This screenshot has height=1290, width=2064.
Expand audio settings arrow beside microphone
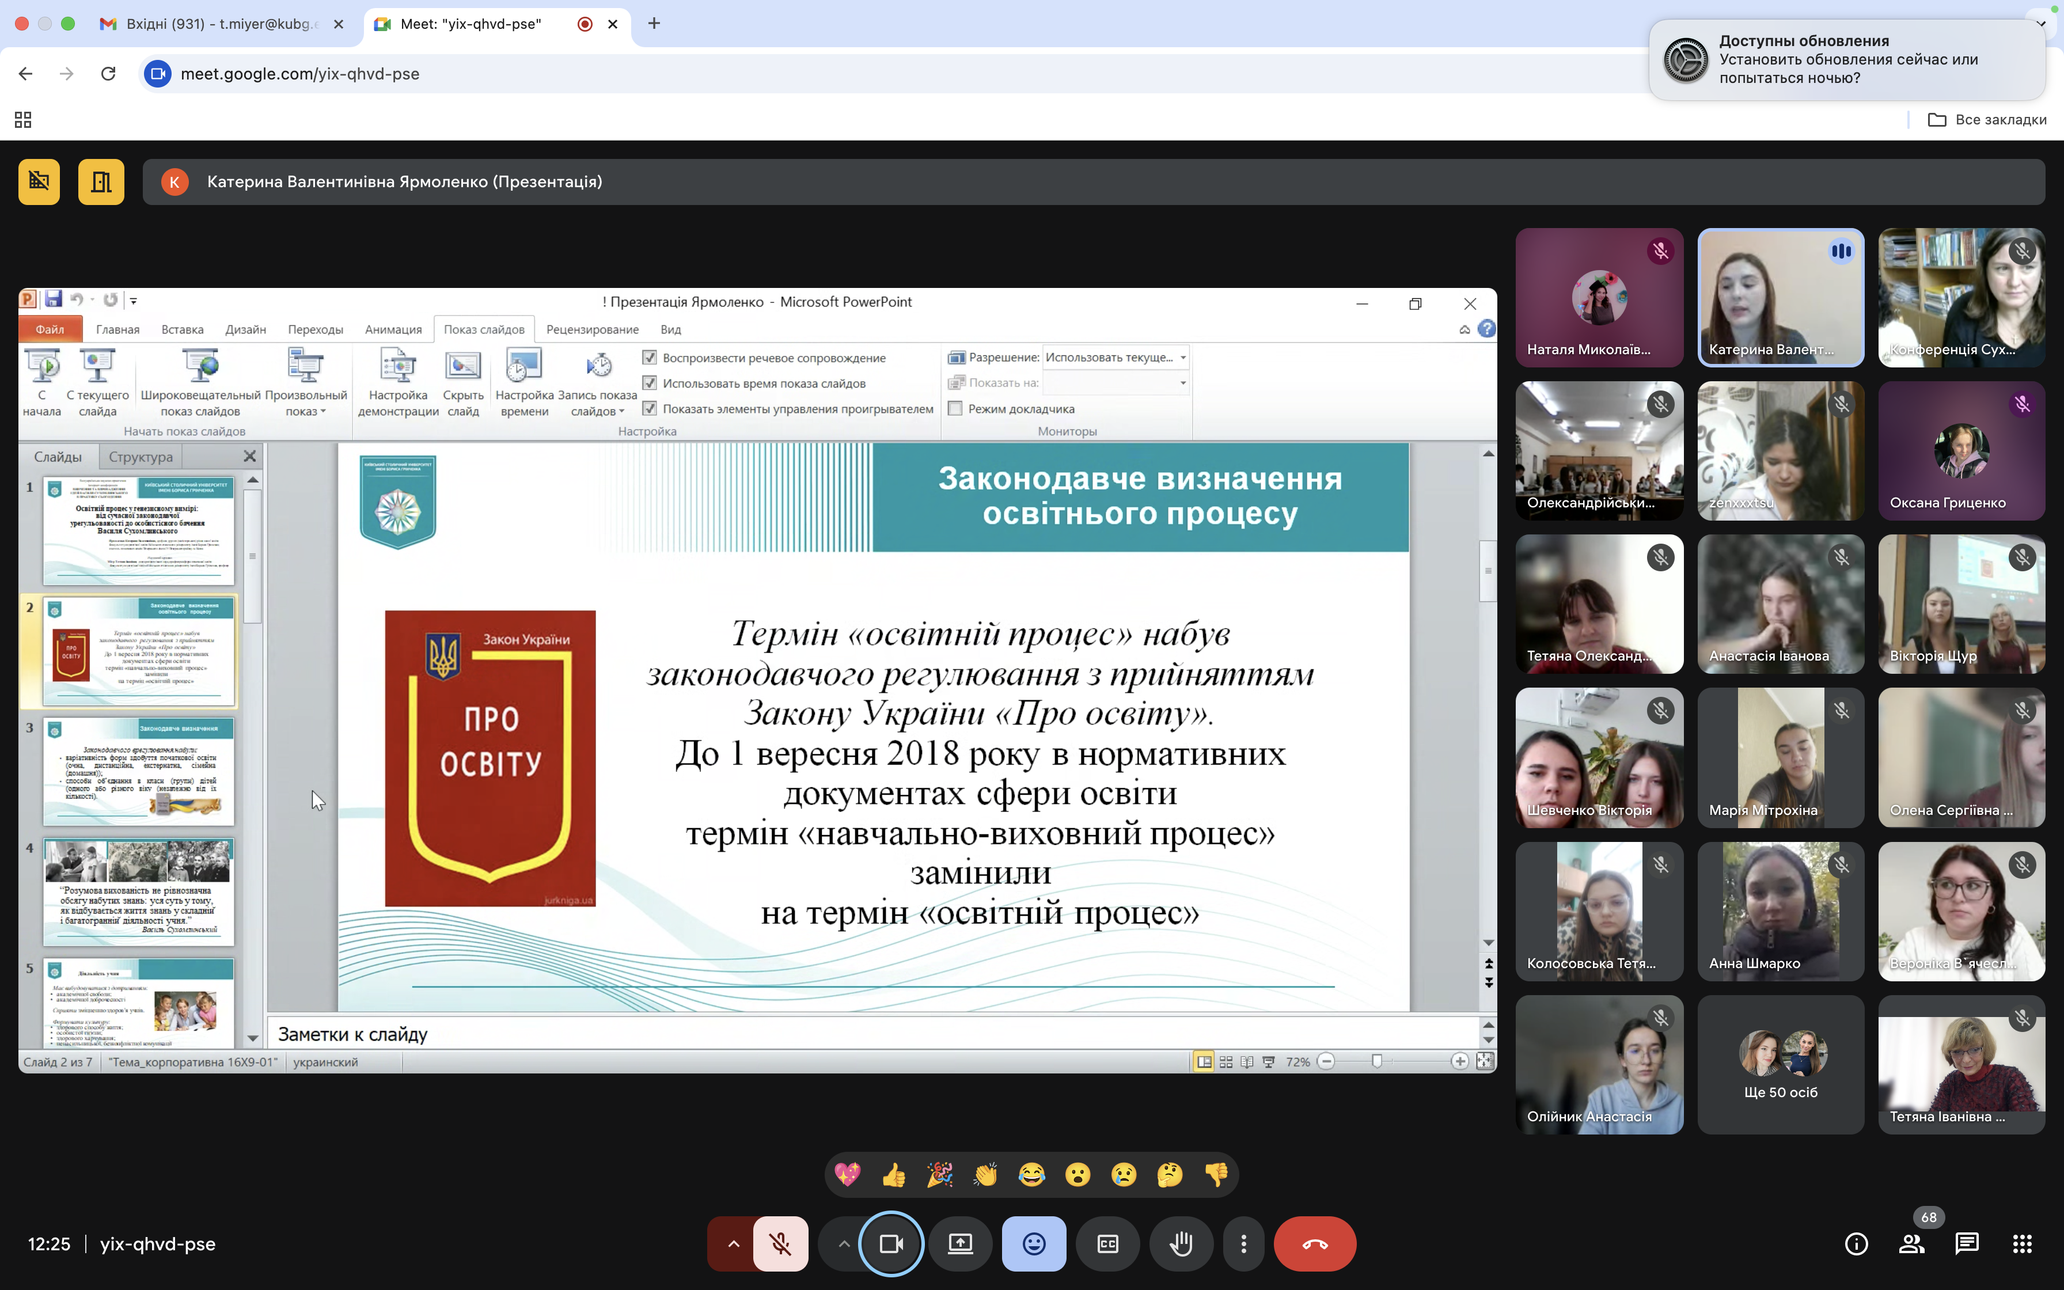pyautogui.click(x=733, y=1244)
